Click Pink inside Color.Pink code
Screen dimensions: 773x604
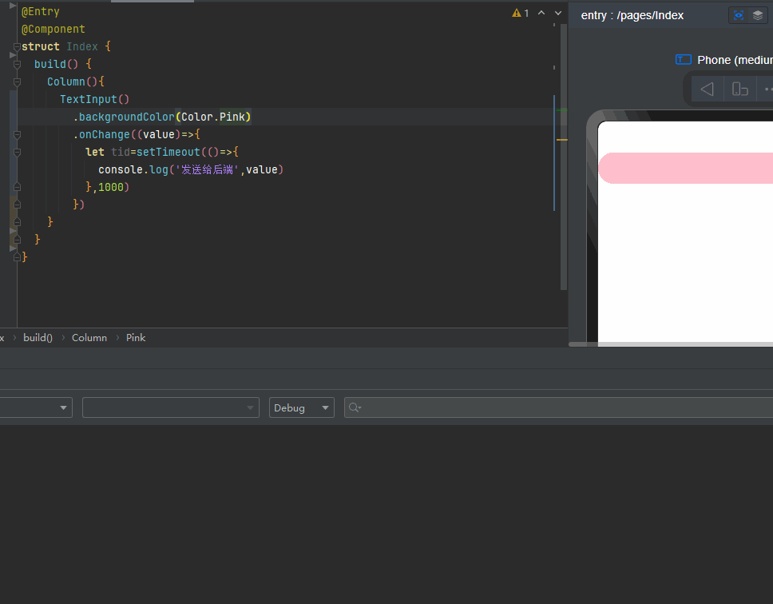coord(232,117)
